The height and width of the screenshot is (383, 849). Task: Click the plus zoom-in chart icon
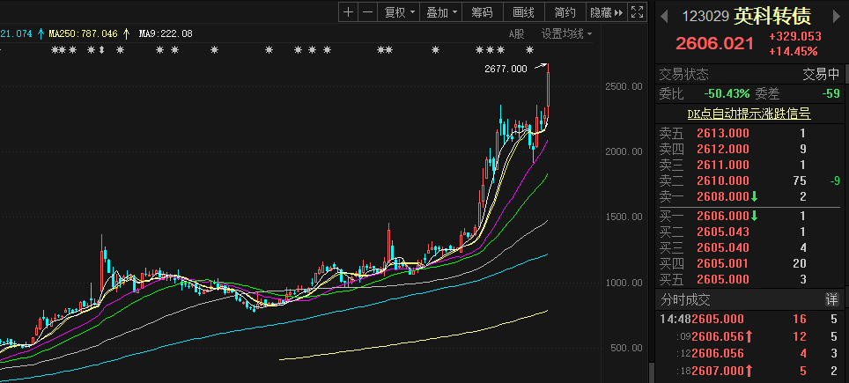tap(349, 12)
